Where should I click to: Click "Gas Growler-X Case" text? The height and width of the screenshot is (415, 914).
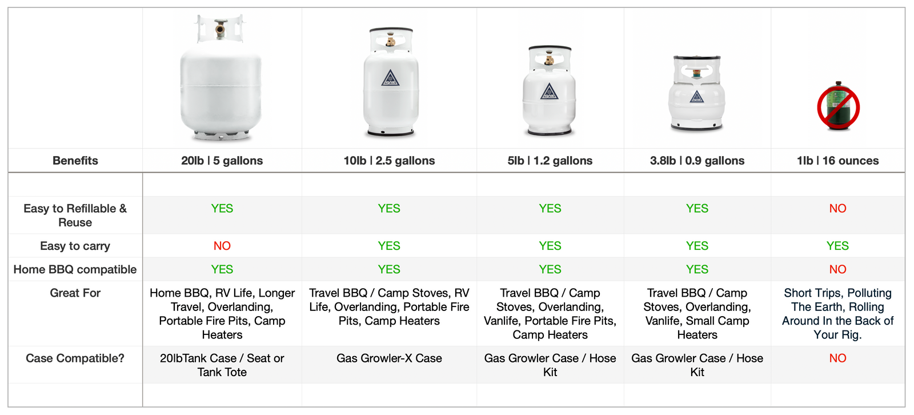(389, 358)
